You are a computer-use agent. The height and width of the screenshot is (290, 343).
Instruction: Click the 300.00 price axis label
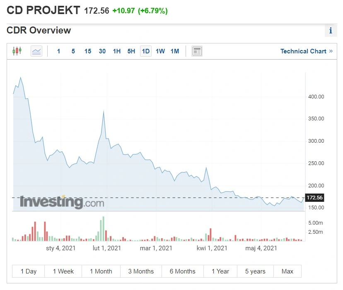point(316,141)
